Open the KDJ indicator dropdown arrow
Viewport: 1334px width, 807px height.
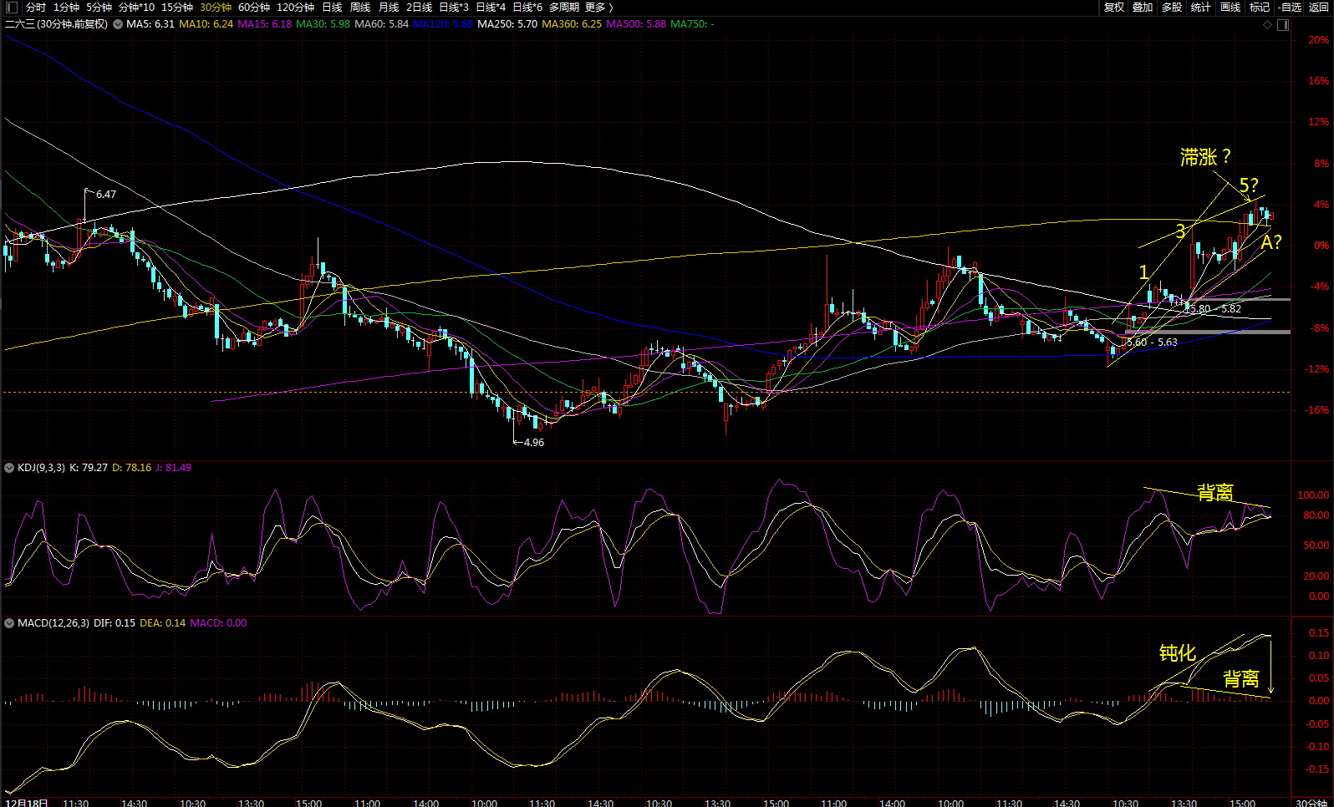point(9,468)
